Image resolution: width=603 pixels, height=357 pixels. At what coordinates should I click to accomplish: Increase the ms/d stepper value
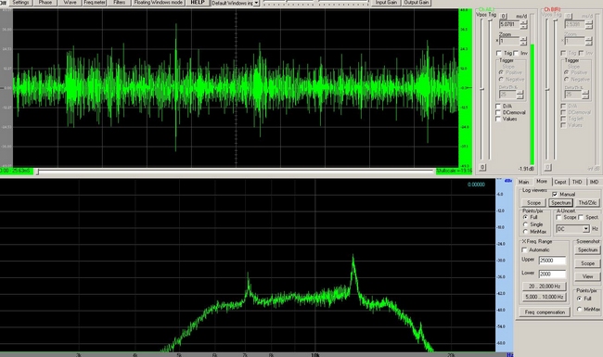(523, 22)
